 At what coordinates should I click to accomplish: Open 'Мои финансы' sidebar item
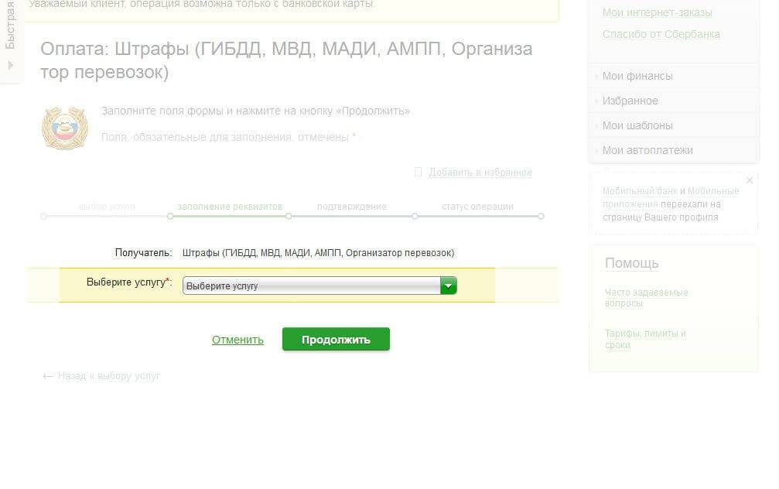(637, 76)
